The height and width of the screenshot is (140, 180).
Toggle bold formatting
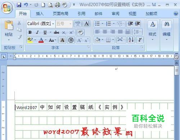point(30,32)
